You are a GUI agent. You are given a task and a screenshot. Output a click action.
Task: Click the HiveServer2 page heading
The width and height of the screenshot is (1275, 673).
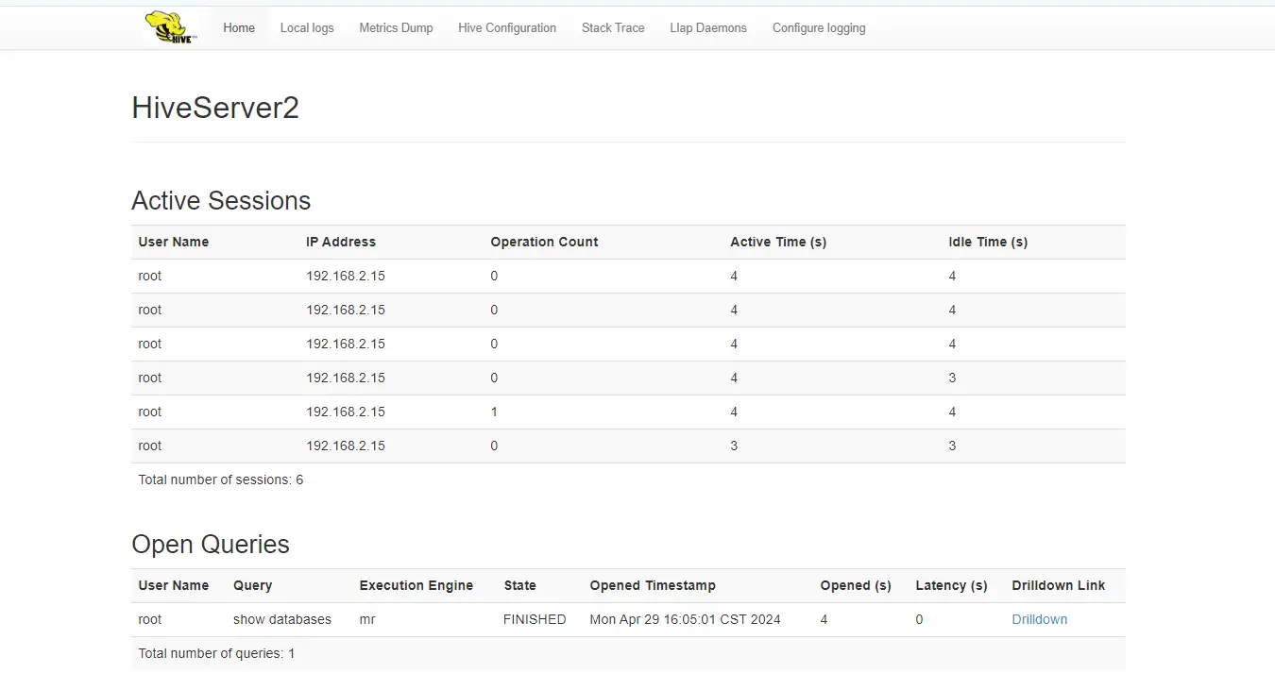pos(215,109)
